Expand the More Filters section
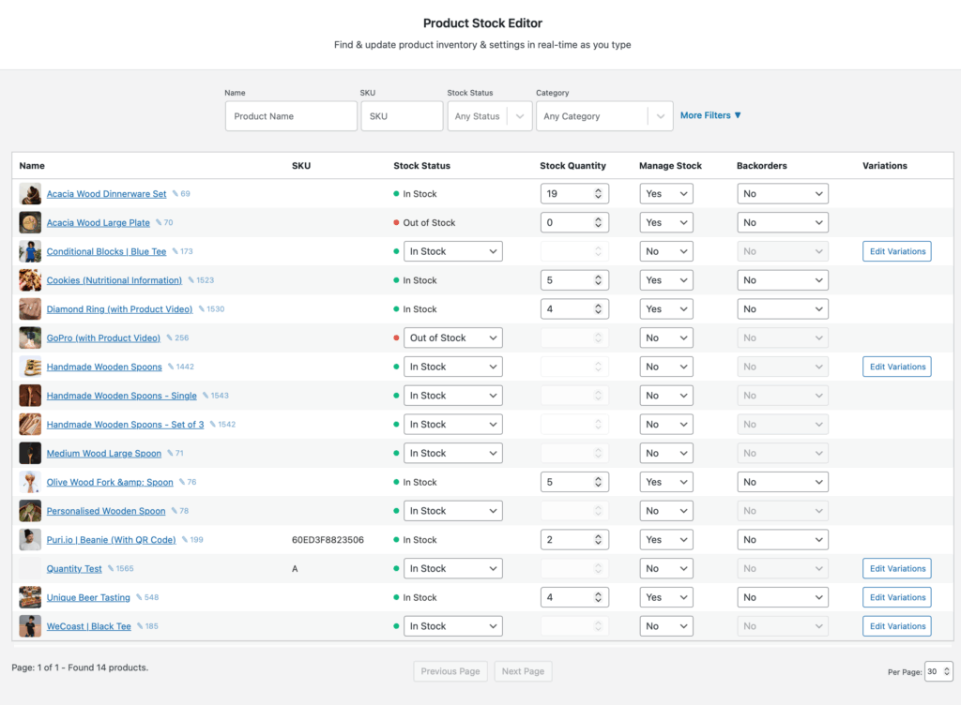 point(709,114)
